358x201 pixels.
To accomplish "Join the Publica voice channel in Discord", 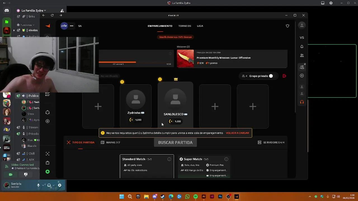I will point(28,96).
